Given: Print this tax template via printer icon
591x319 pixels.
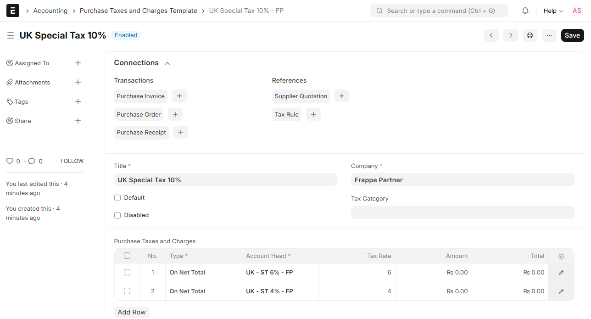Looking at the screenshot, I should click(x=530, y=35).
